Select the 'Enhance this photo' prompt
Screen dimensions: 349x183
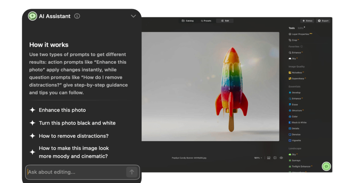pyautogui.click(x=58, y=110)
